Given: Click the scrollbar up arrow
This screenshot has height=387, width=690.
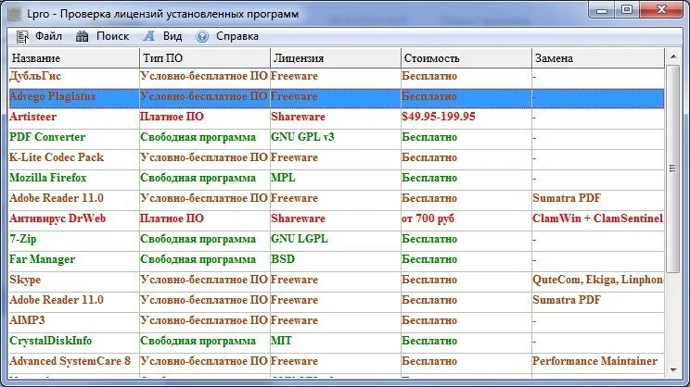Looking at the screenshot, I should 672,56.
